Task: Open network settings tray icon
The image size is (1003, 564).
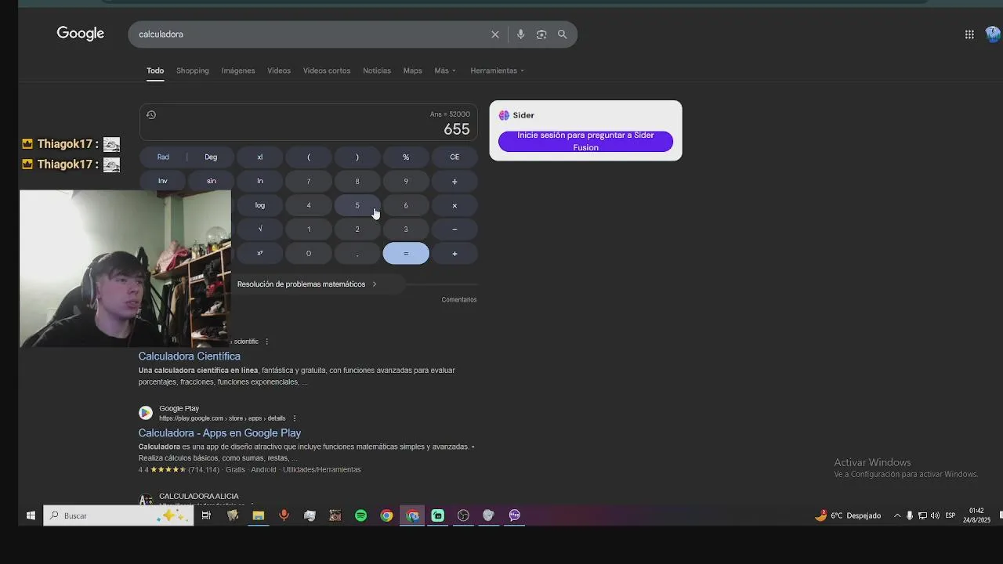Action: tap(922, 515)
